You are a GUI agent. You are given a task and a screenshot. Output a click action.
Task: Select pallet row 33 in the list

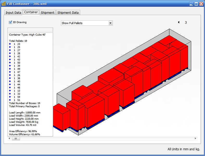point(15,94)
